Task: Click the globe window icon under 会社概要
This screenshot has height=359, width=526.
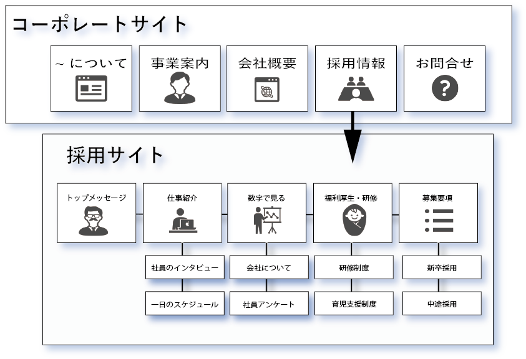Action: coord(267,89)
